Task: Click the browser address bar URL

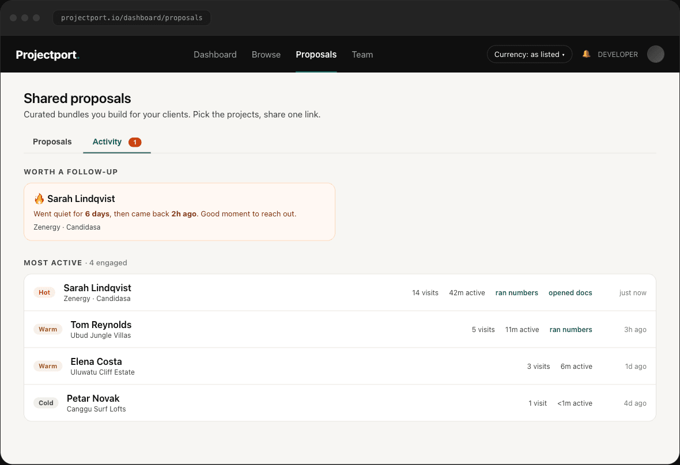Action: (132, 18)
